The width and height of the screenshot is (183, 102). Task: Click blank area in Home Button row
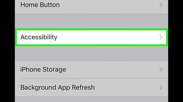point(109,6)
